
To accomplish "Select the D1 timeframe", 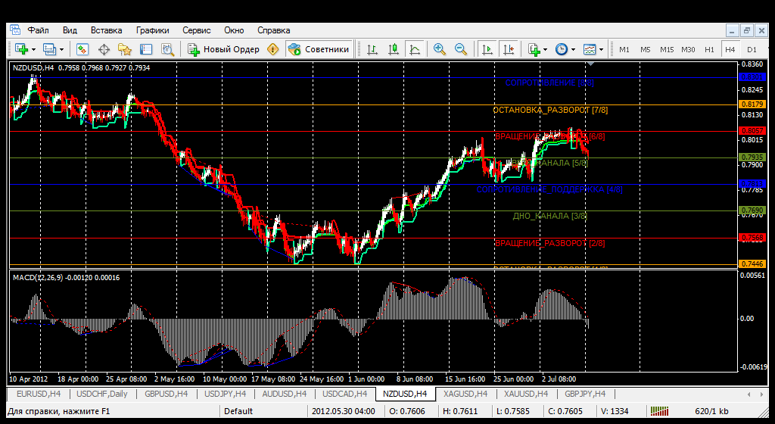I will pos(752,49).
